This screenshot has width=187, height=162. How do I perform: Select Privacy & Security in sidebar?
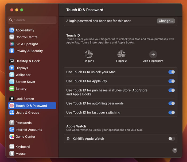[x=32, y=51]
